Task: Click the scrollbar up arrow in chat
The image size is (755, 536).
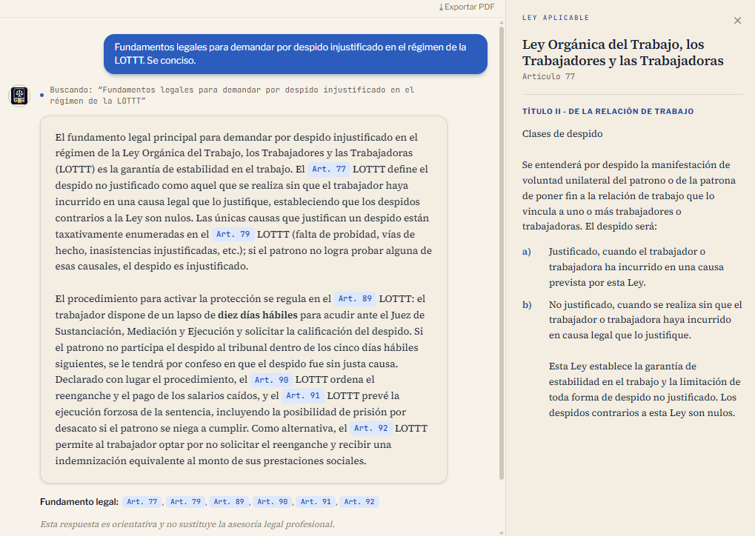Action: click(502, 22)
